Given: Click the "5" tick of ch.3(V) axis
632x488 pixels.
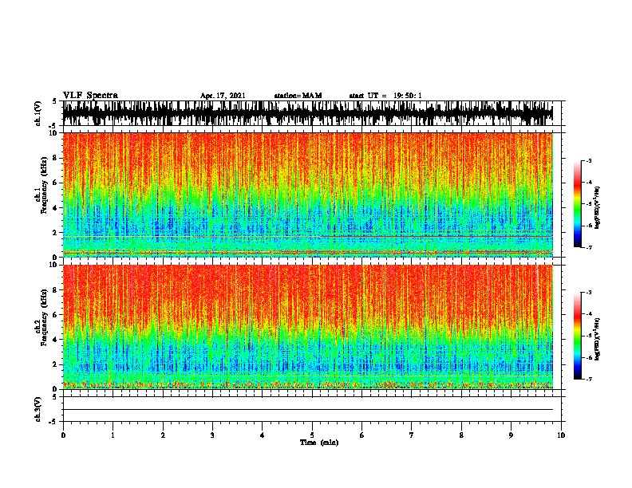Looking at the screenshot, I should pos(54,397).
